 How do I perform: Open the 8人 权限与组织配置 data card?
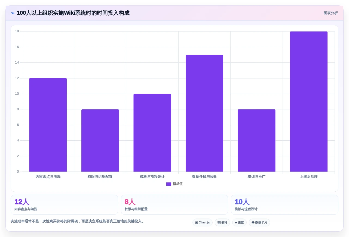coord(174,205)
